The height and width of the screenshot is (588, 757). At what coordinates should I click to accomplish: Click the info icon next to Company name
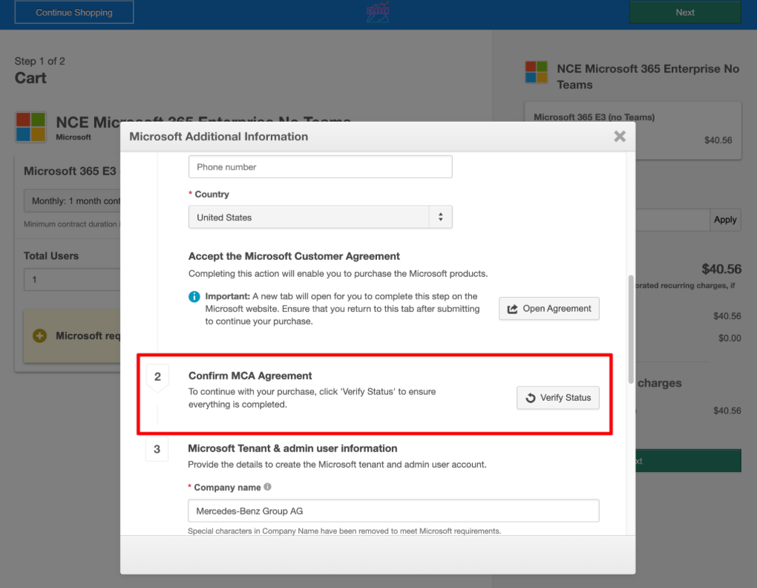pos(267,487)
